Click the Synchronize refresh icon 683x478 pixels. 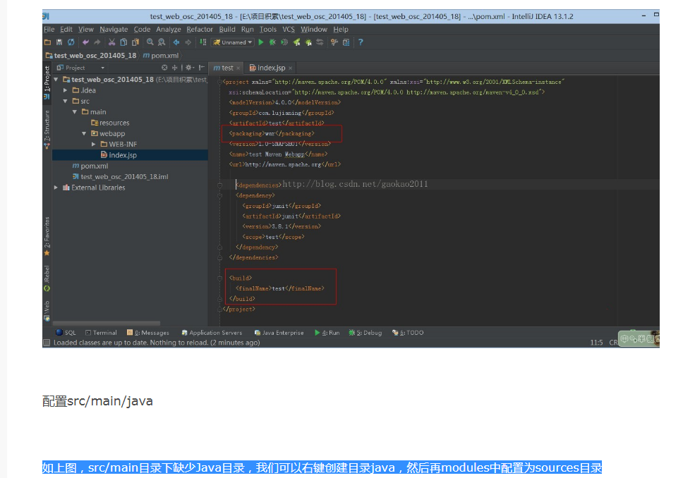tap(71, 42)
